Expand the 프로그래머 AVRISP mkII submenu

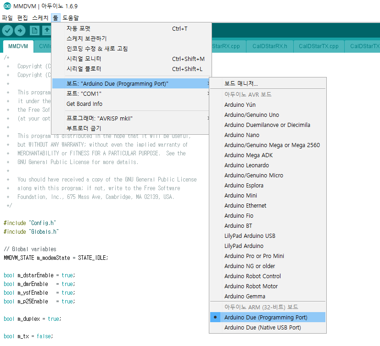[131, 118]
